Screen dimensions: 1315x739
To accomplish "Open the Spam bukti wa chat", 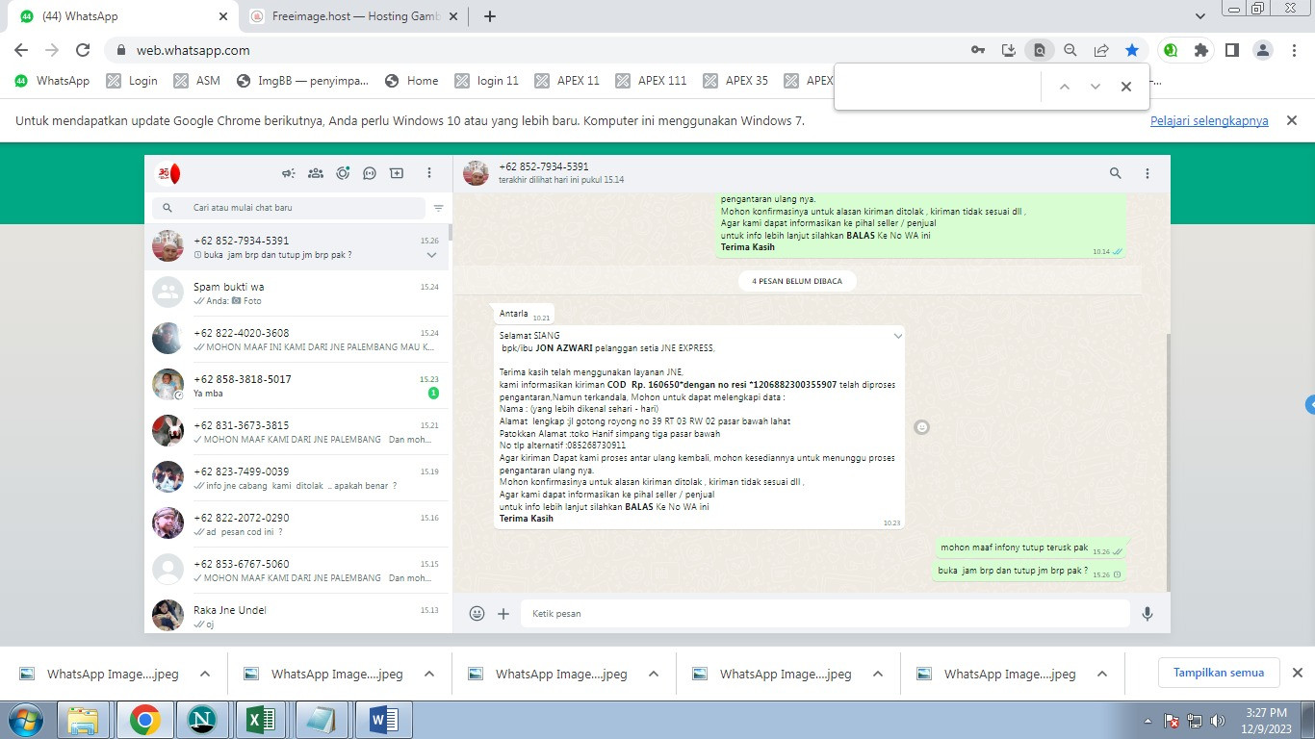I will coord(297,293).
